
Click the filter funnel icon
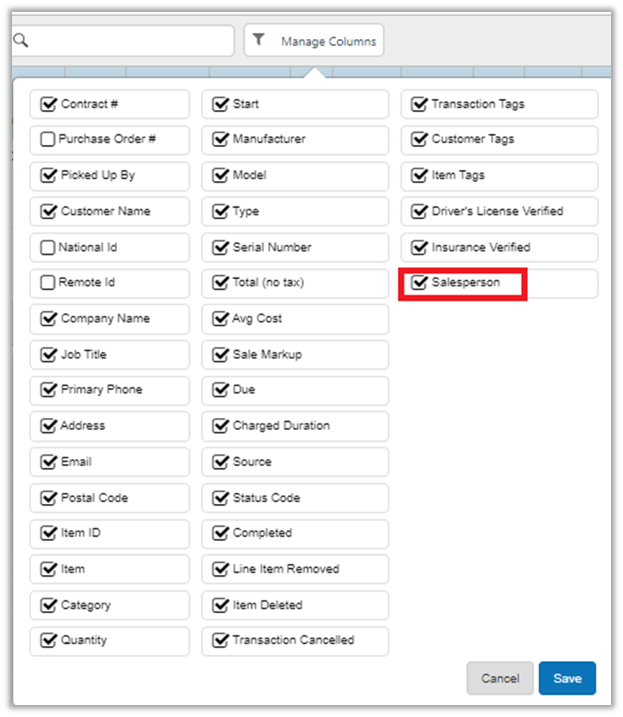coord(259,40)
